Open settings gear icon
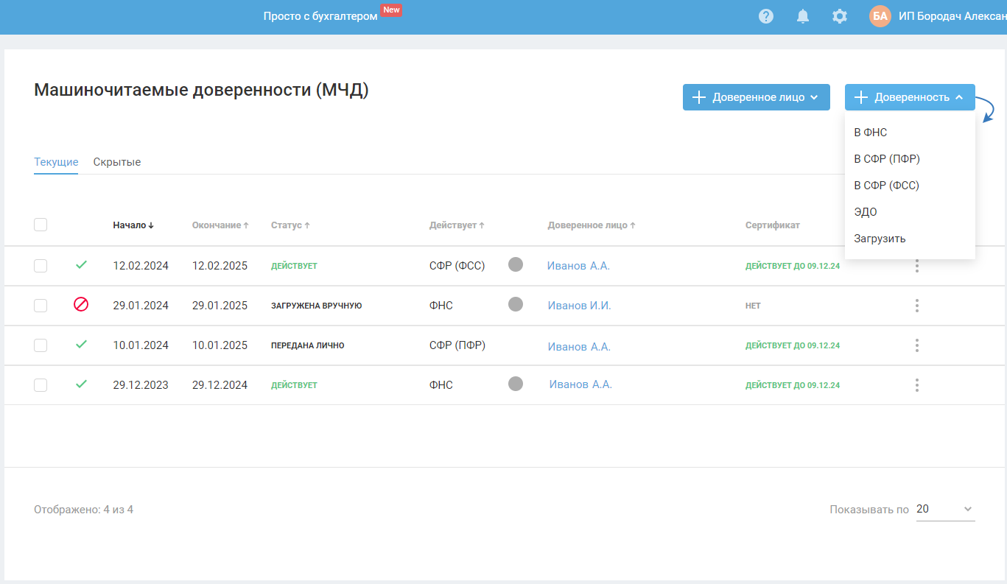This screenshot has width=1007, height=584. (840, 16)
